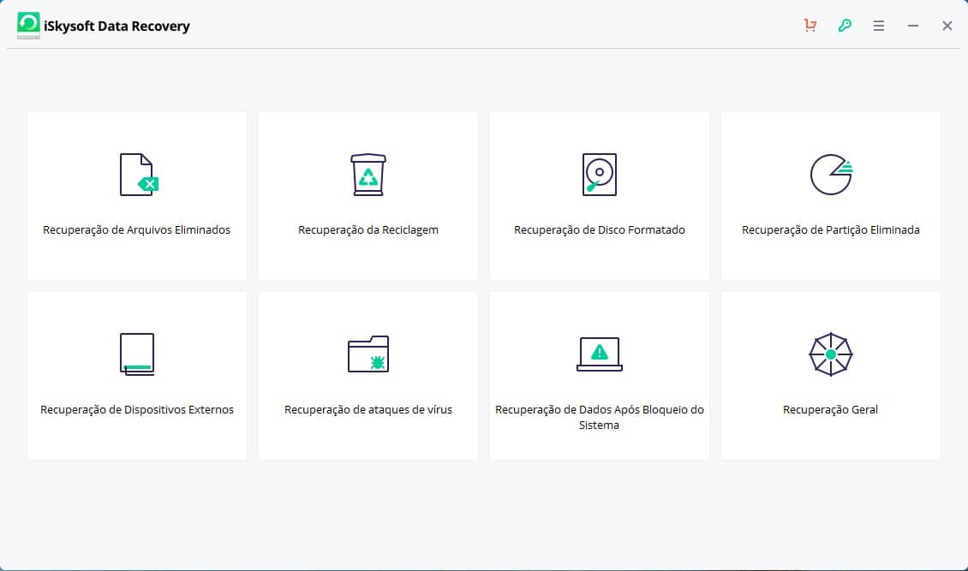Click the deleted file icon with green X

tap(139, 175)
